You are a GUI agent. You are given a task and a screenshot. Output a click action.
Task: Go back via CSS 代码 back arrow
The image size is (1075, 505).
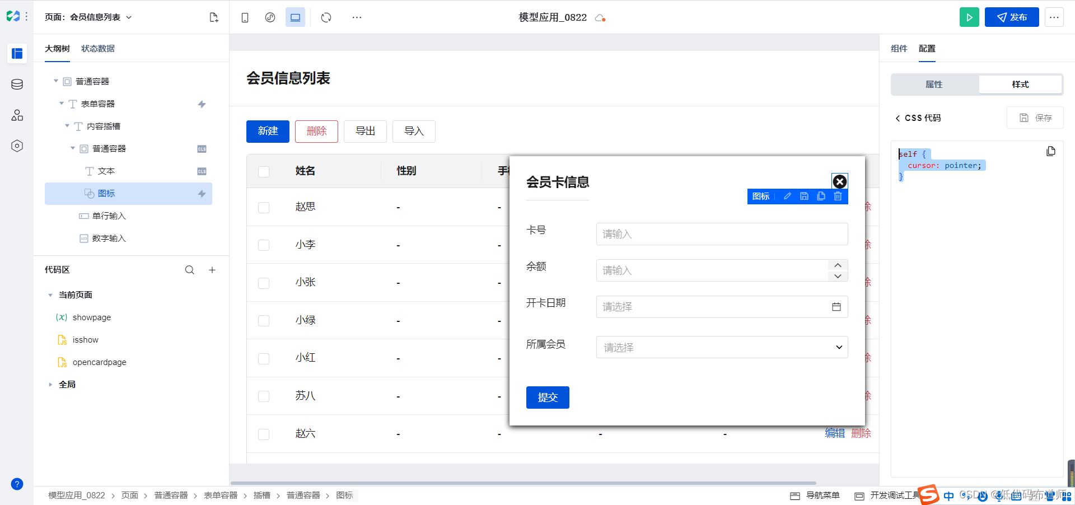[898, 118]
